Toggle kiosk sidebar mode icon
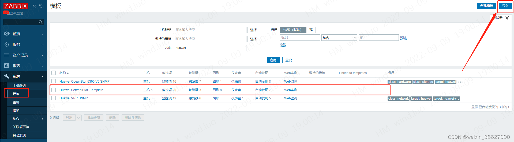Image resolution: width=514 pixels, height=142 pixels. pyautogui.click(x=41, y=6)
